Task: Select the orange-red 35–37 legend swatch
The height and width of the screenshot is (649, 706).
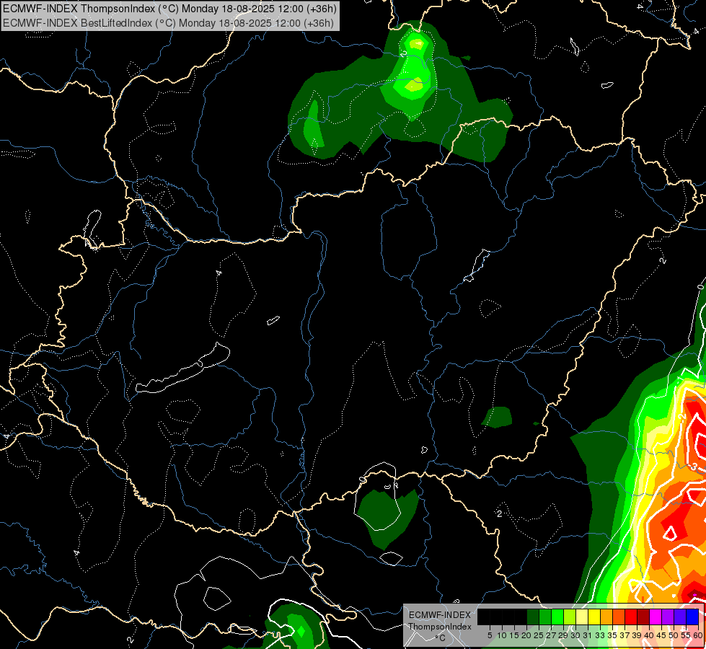Action: [x=619, y=617]
